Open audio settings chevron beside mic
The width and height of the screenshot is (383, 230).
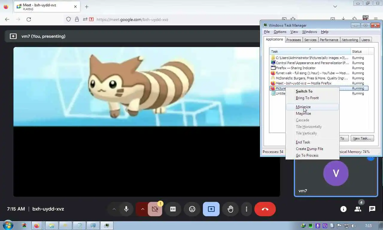[114, 209]
